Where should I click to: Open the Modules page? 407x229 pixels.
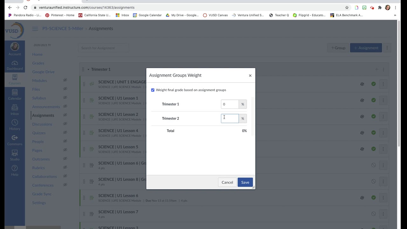point(39,80)
